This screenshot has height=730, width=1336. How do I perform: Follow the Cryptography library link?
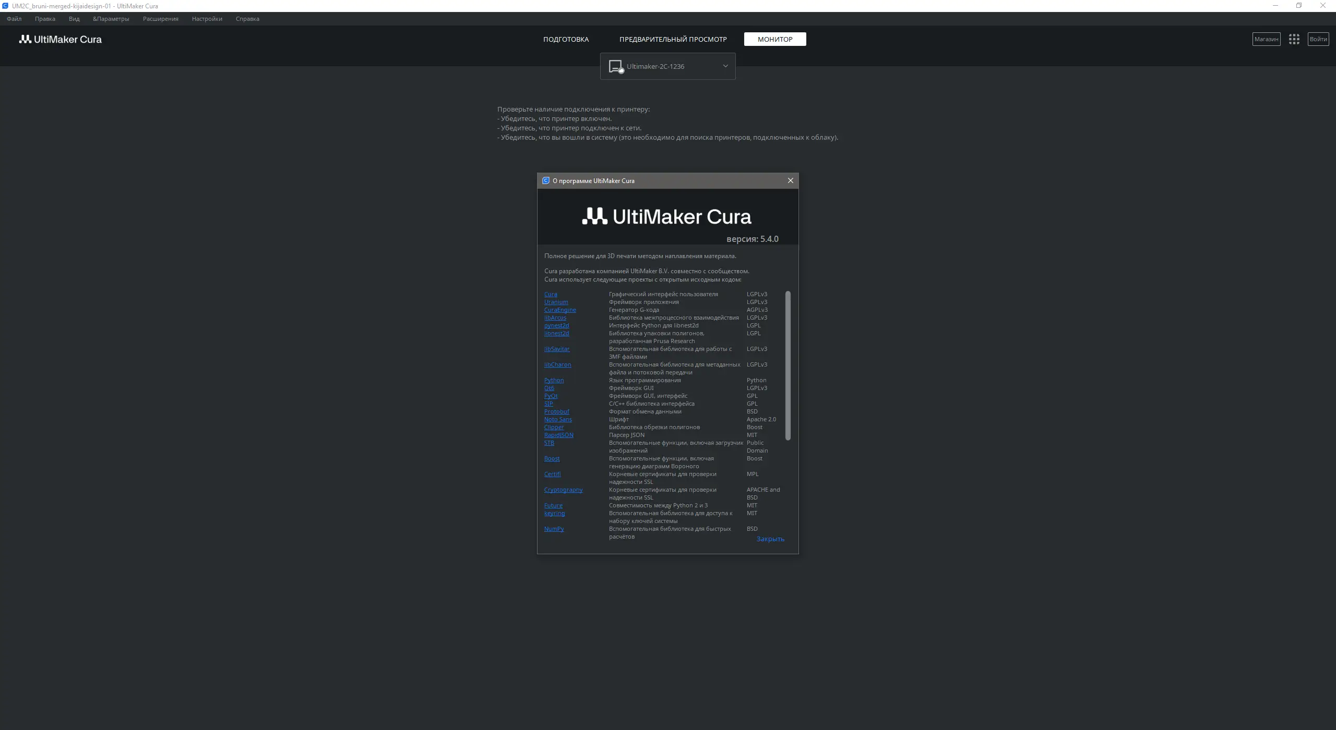coord(563,490)
